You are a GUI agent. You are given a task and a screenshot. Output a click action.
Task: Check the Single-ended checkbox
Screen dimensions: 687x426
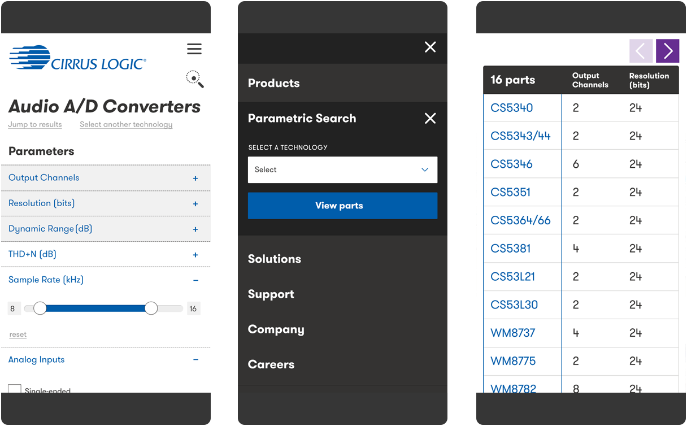15,389
